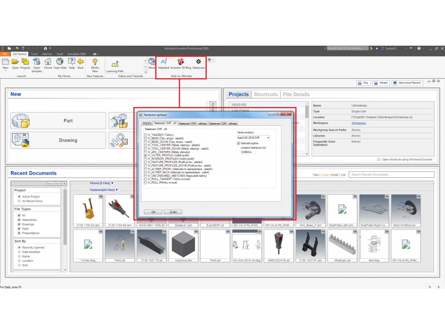This screenshot has height=334, width=445.
Task: Expand the New button dropdown arrow
Action: 5,70
